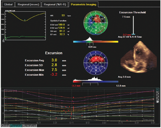Click the Time (sec) axis label

pyautogui.click(x=148, y=120)
